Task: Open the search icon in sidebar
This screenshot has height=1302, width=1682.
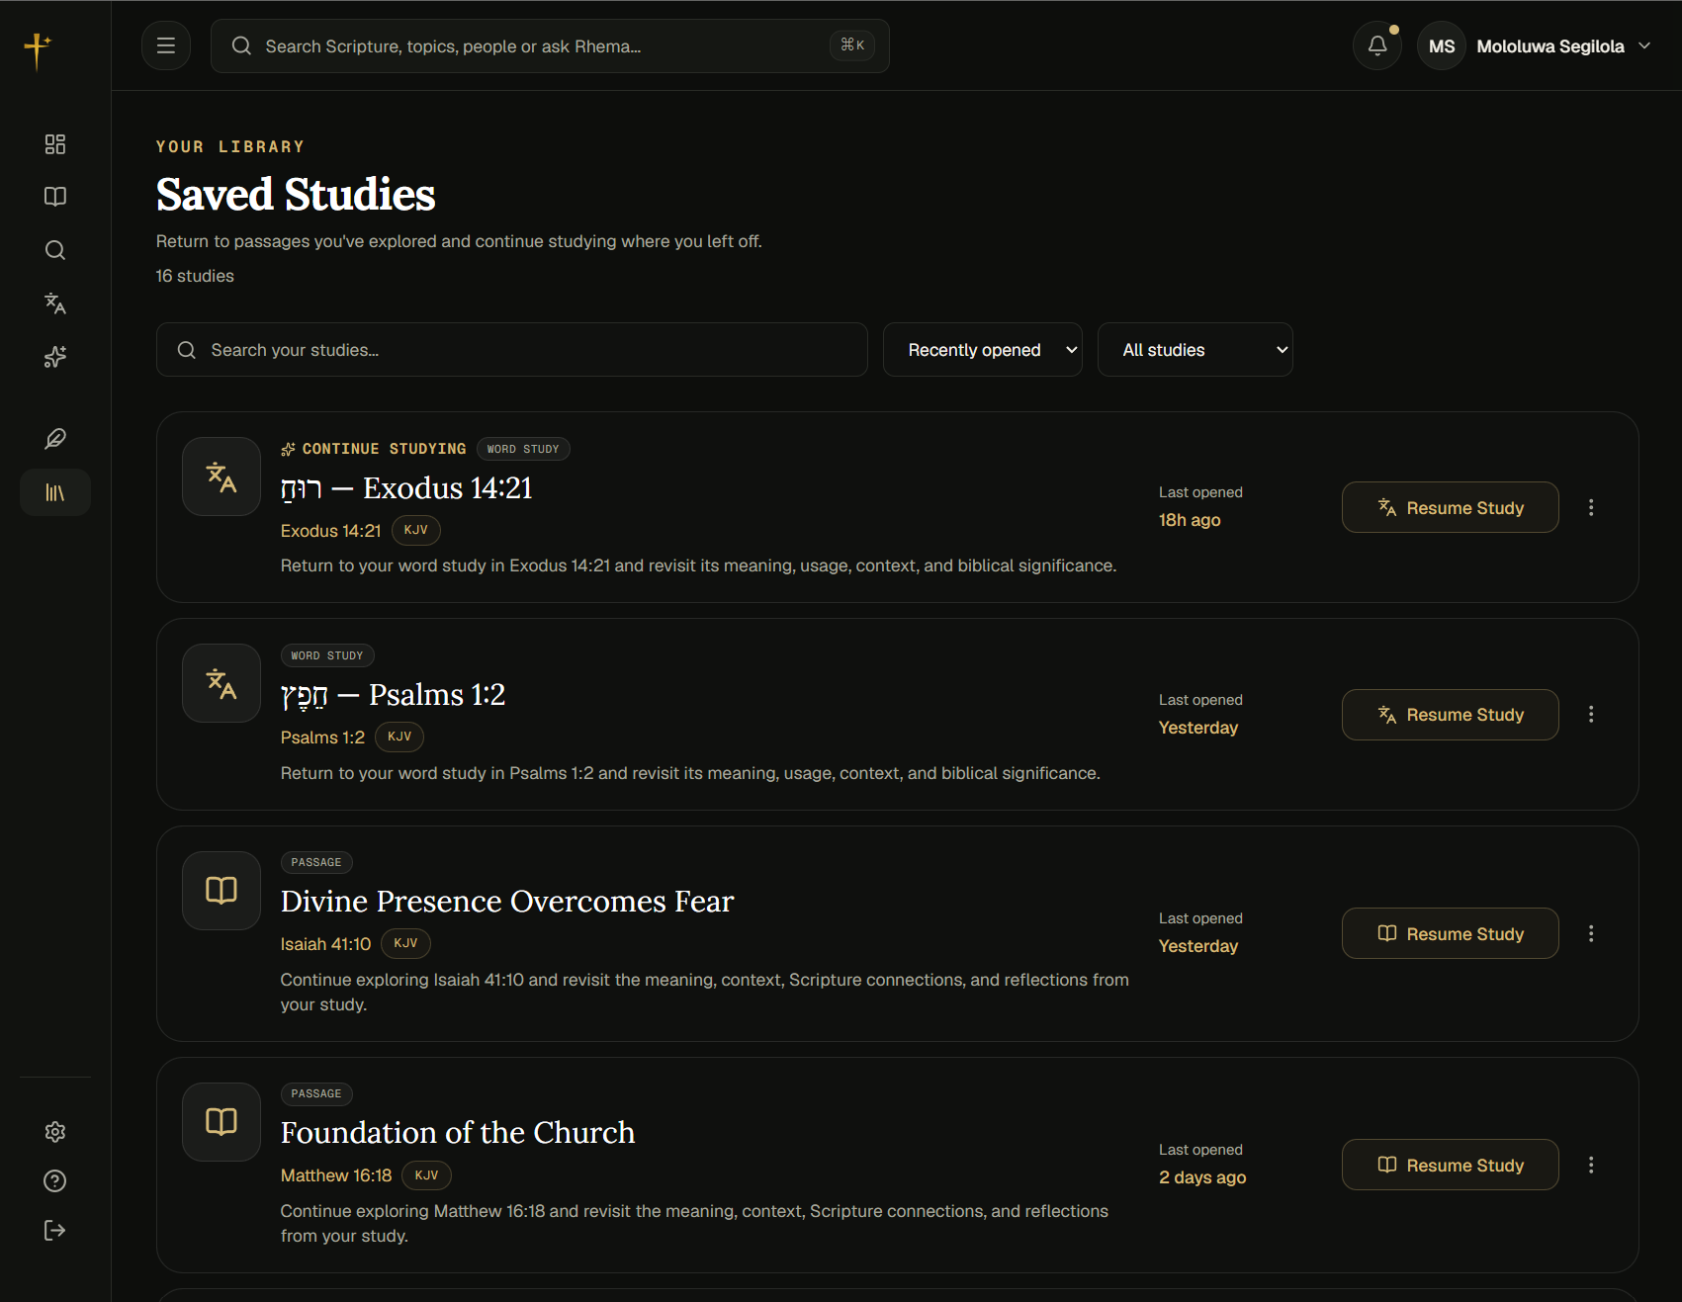Action: tap(55, 250)
